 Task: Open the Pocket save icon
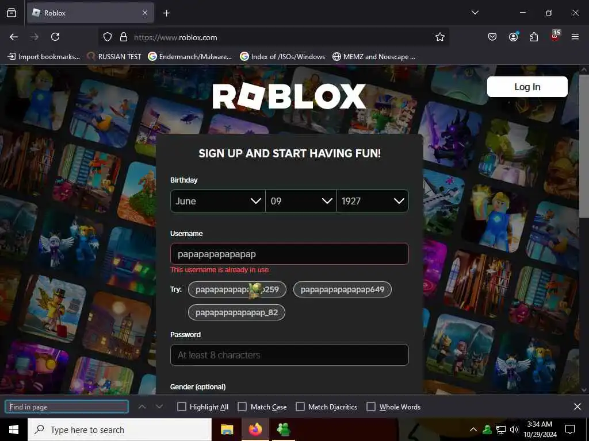(492, 37)
